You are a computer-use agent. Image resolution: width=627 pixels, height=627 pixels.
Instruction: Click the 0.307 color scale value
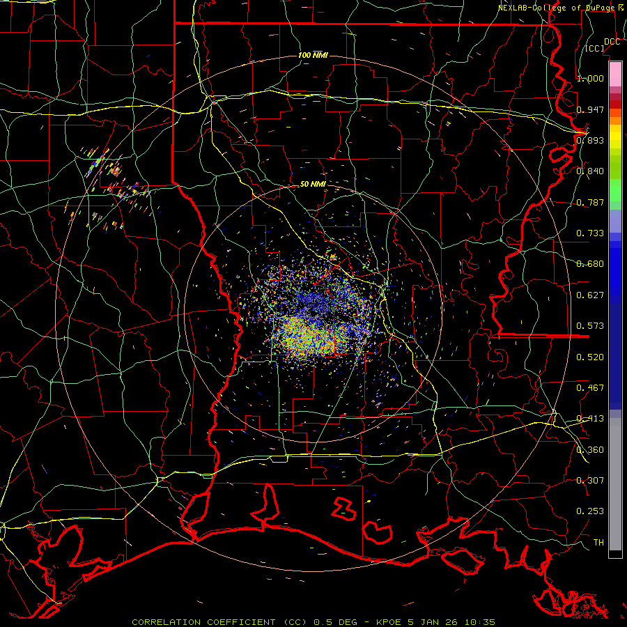590,481
